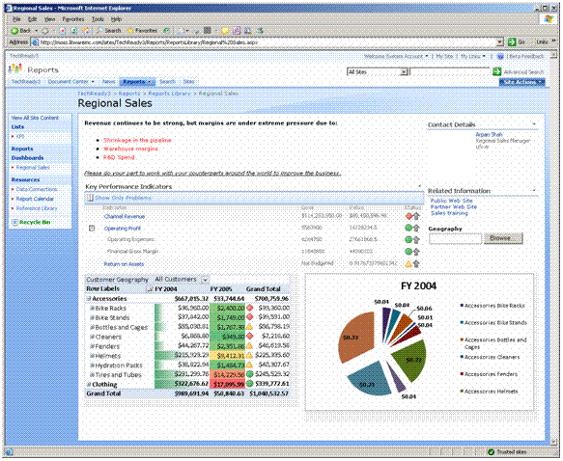Open the My Links dropdown
Viewport: 563px width, 461px height.
(x=472, y=56)
